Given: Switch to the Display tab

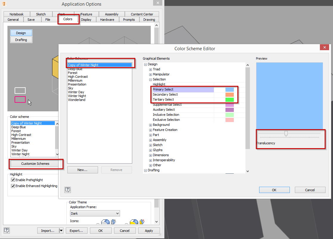Looking at the screenshot, I should click(87, 19).
